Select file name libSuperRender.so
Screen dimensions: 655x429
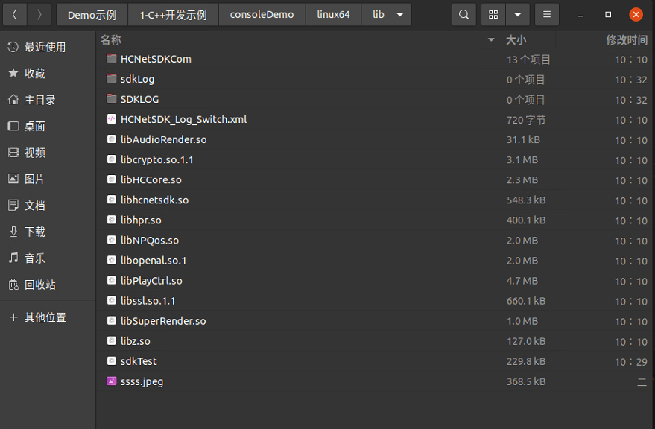(163, 321)
